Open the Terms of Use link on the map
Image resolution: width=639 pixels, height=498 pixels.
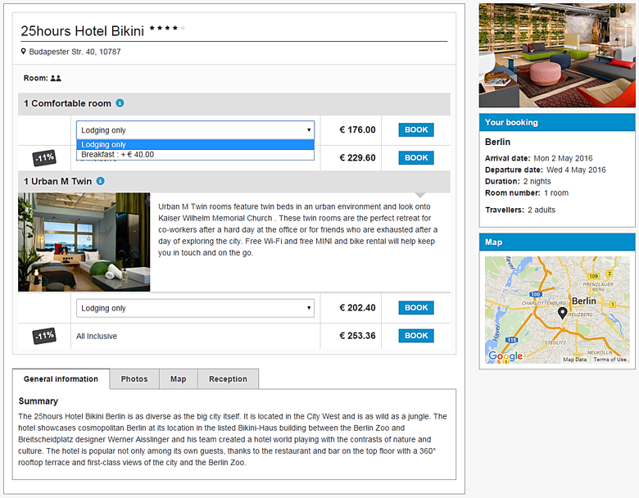point(610,360)
